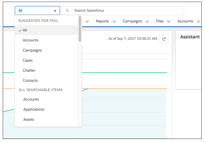Select Accounts under Suggested For You
Image resolution: width=205 pixels, height=142 pixels.
pyautogui.click(x=46, y=40)
